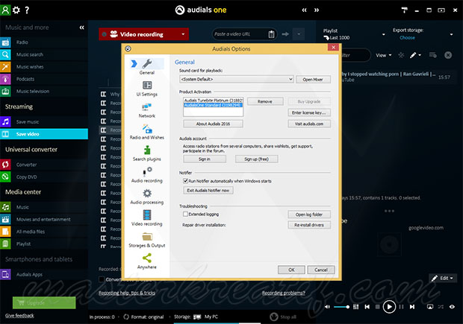The width and height of the screenshot is (463, 324).
Task: Open Copy DVD in sidebar
Action: point(27,177)
